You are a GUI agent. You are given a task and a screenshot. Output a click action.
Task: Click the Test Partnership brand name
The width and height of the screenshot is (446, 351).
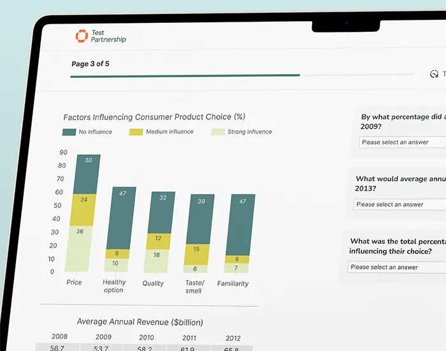108,36
